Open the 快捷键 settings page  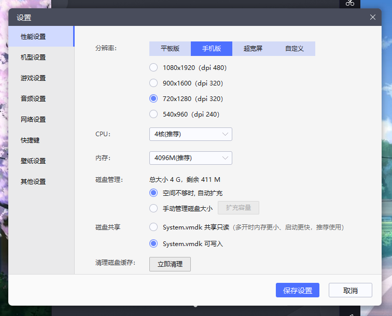[x=30, y=140]
